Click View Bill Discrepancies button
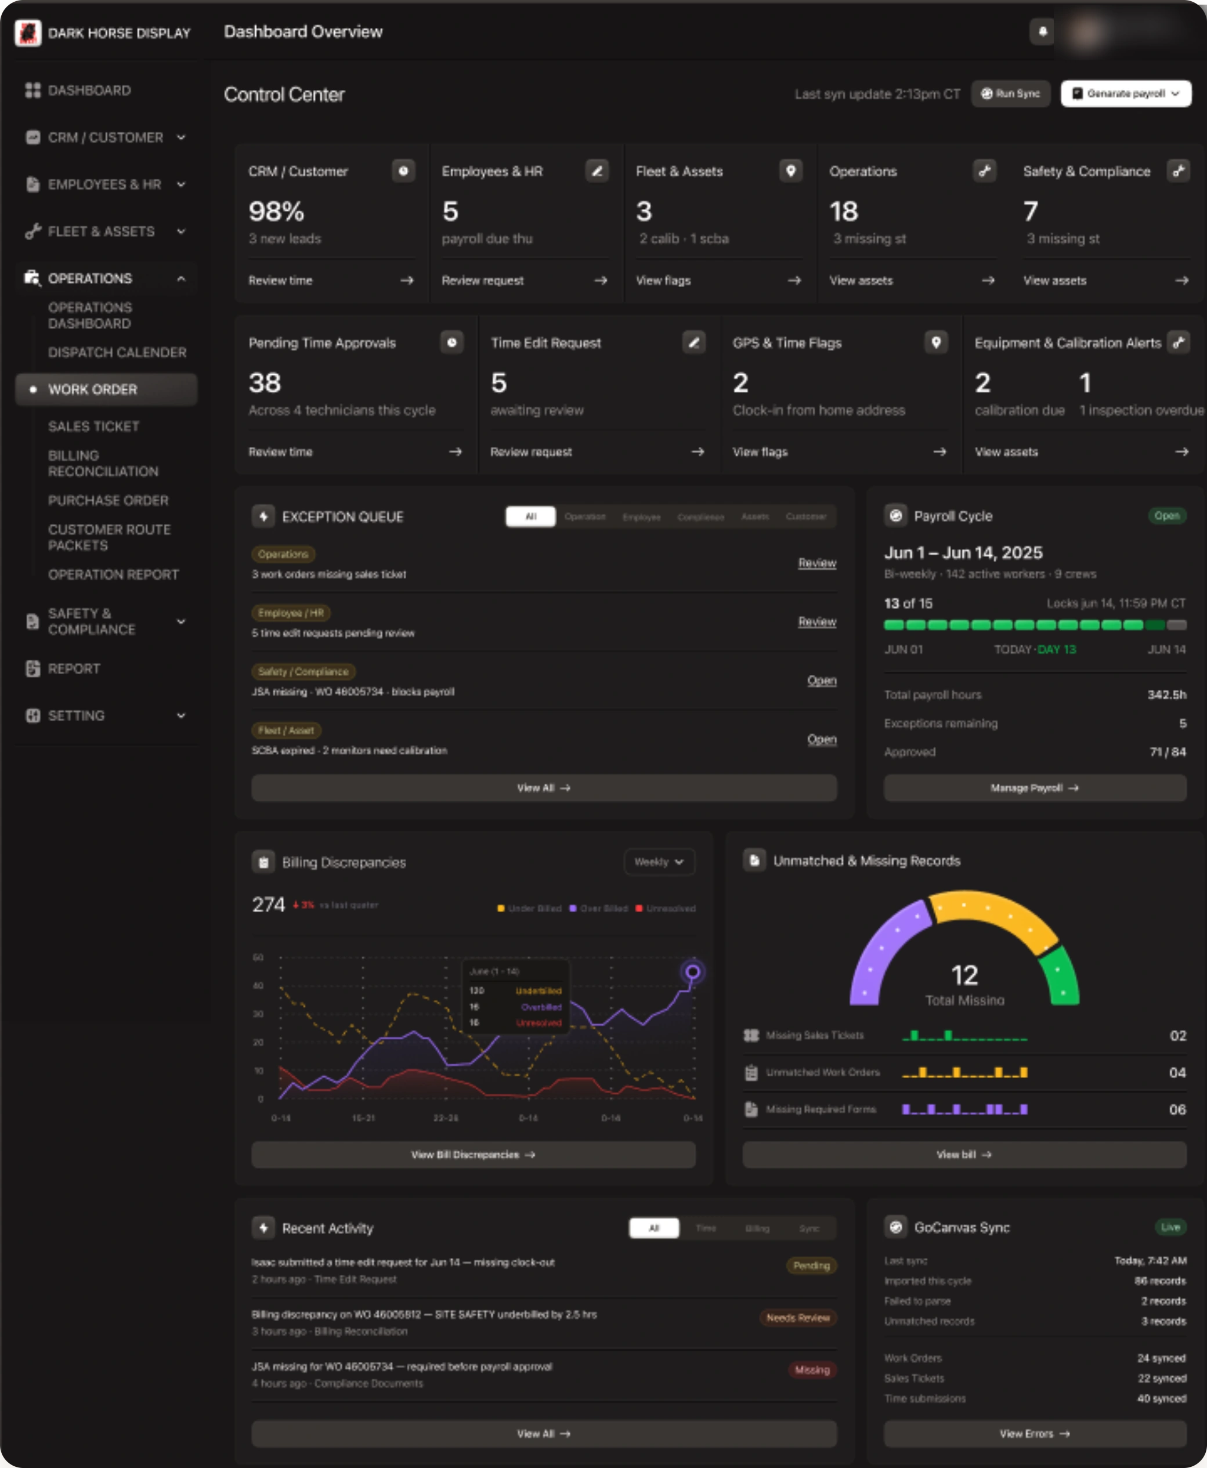This screenshot has width=1207, height=1468. click(473, 1155)
